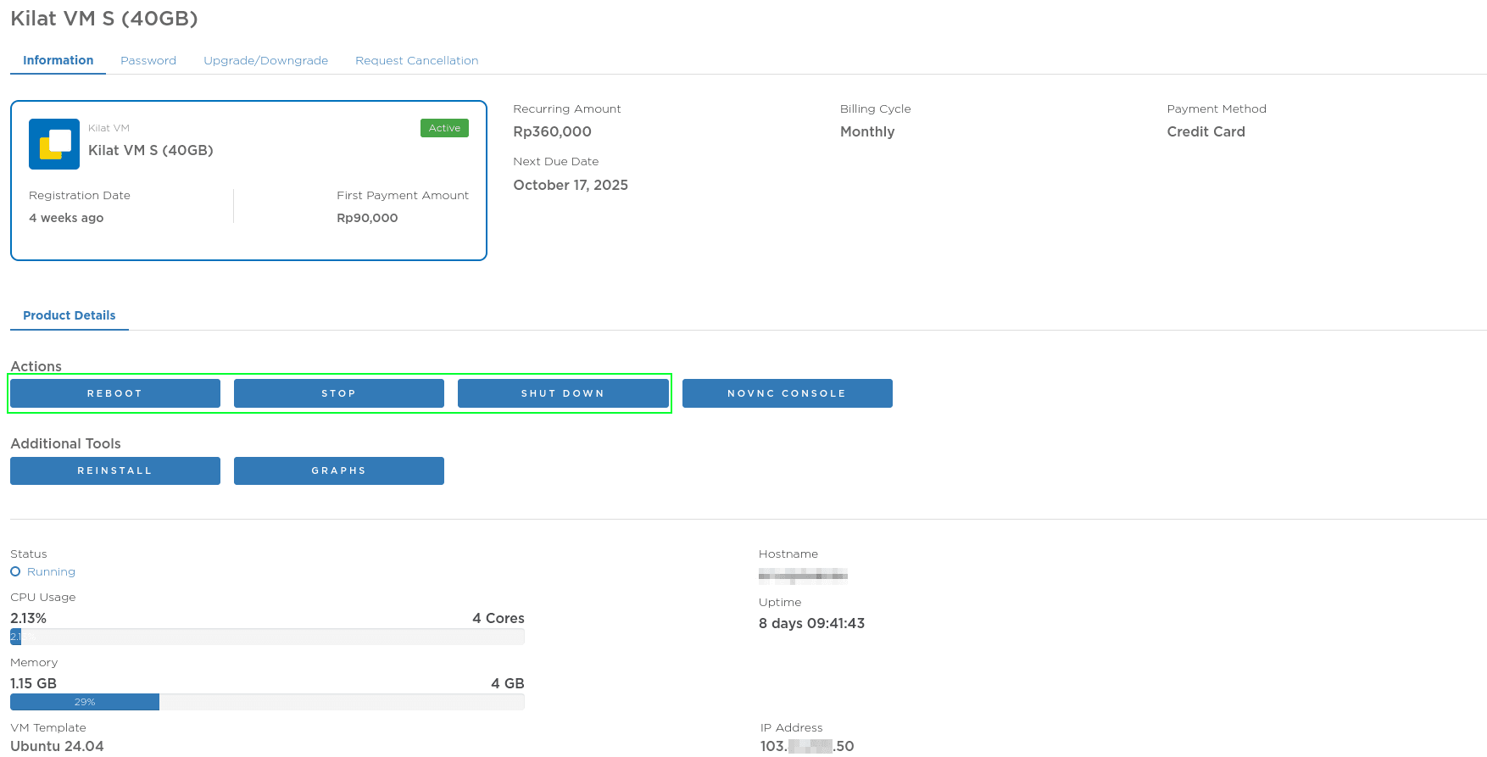This screenshot has height=757, width=1487.
Task: Click the Kilat VM product logo icon
Action: click(x=54, y=144)
